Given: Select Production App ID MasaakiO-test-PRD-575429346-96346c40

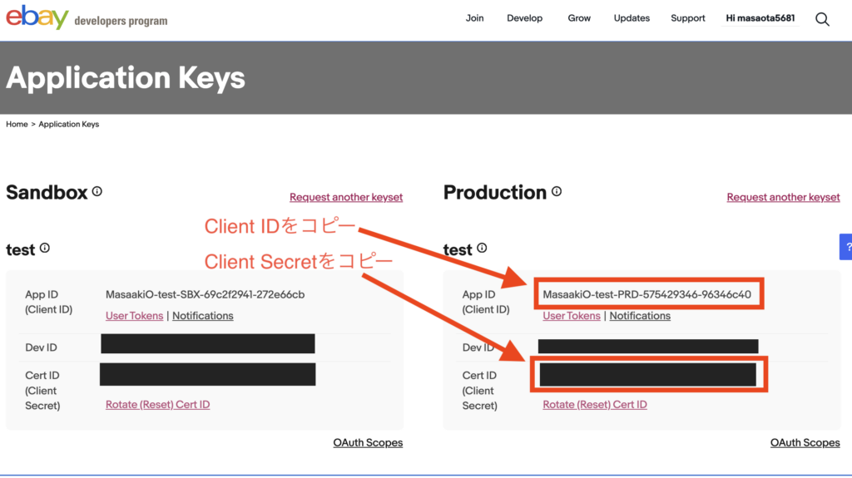Looking at the screenshot, I should point(646,294).
